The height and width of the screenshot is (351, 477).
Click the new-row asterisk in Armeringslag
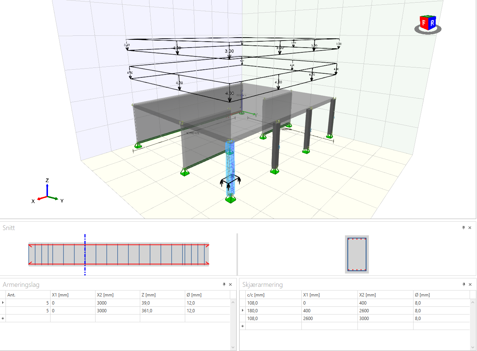3,318
